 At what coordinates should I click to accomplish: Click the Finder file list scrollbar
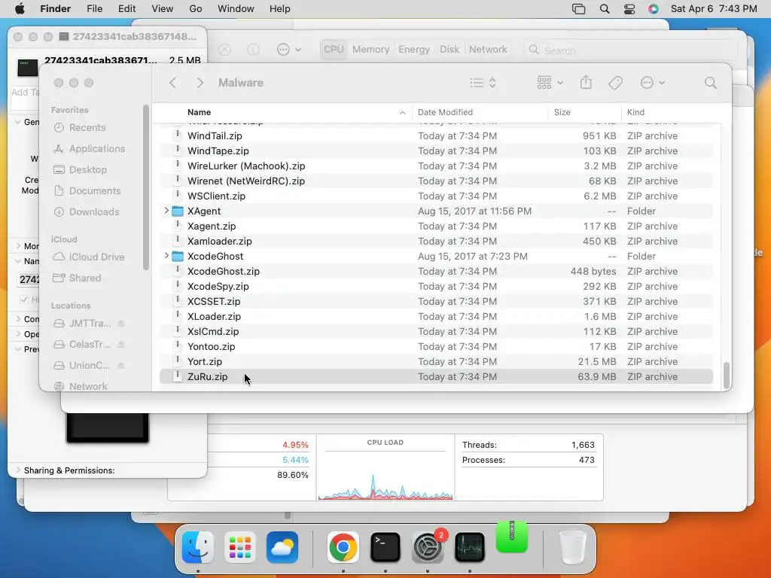pyautogui.click(x=727, y=376)
